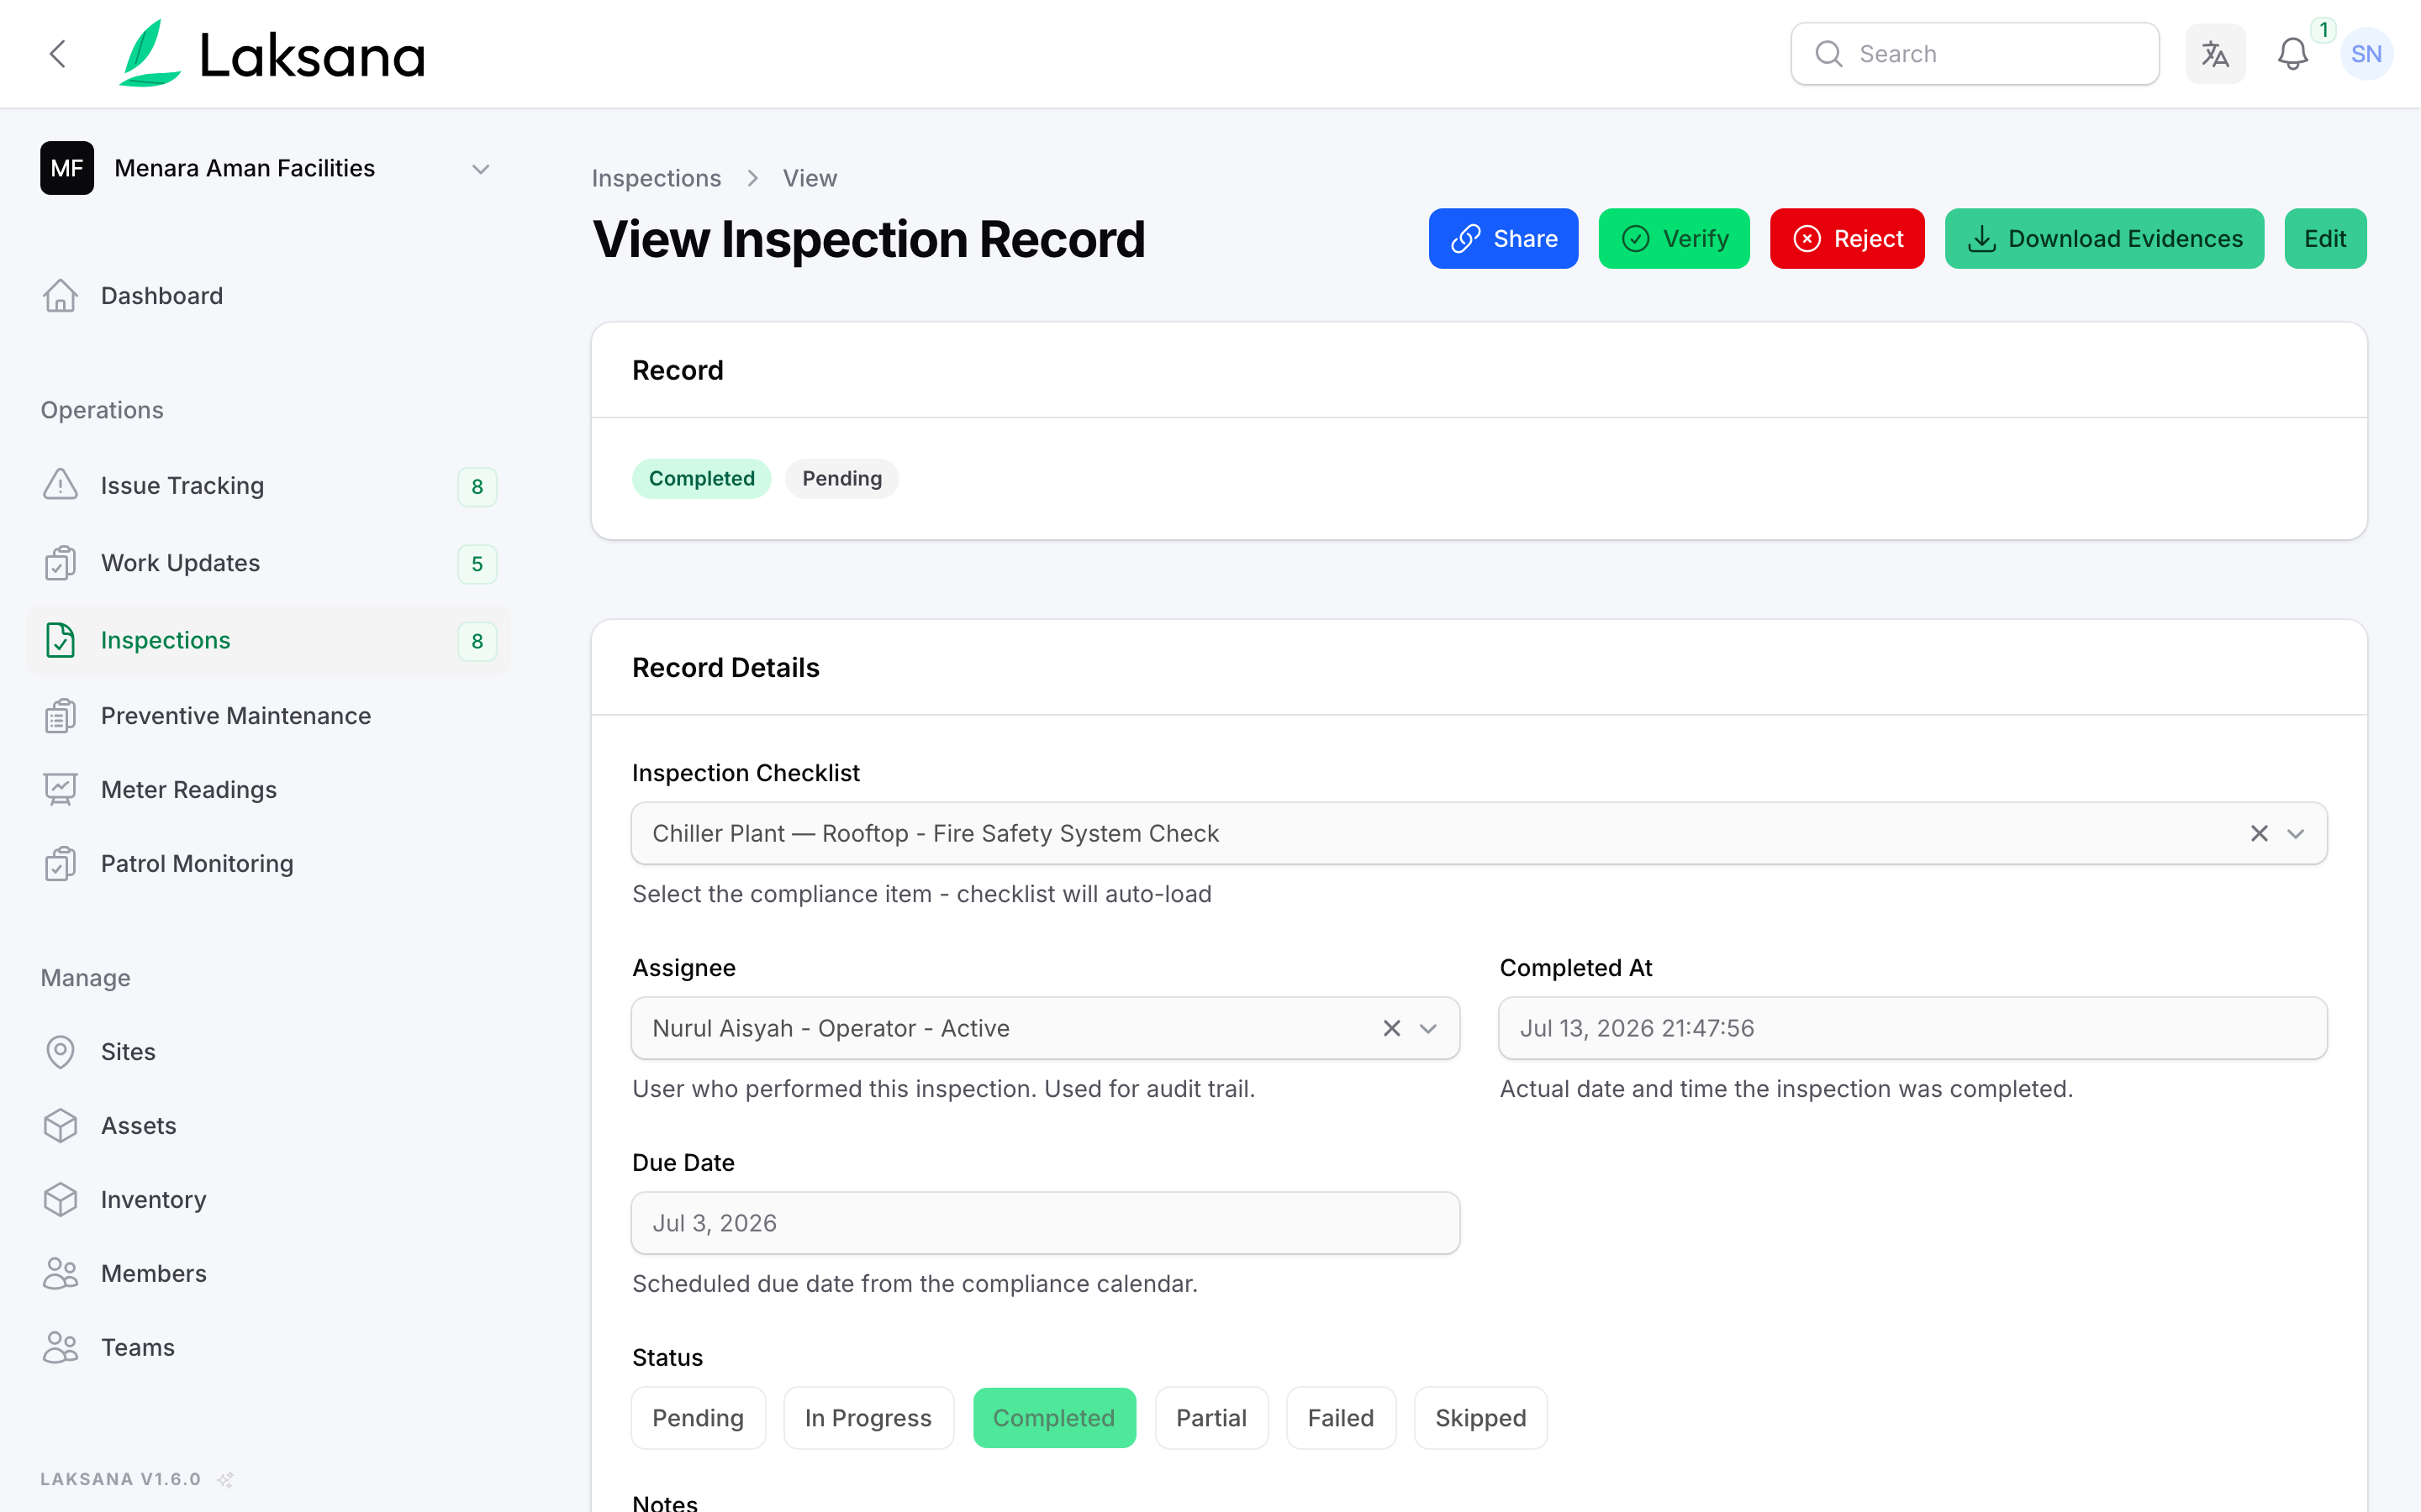The height and width of the screenshot is (1512, 2421).
Task: Click the search magnifier icon
Action: [1828, 54]
